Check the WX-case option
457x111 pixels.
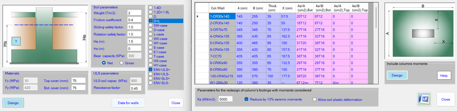pyautogui.click(x=150, y=39)
